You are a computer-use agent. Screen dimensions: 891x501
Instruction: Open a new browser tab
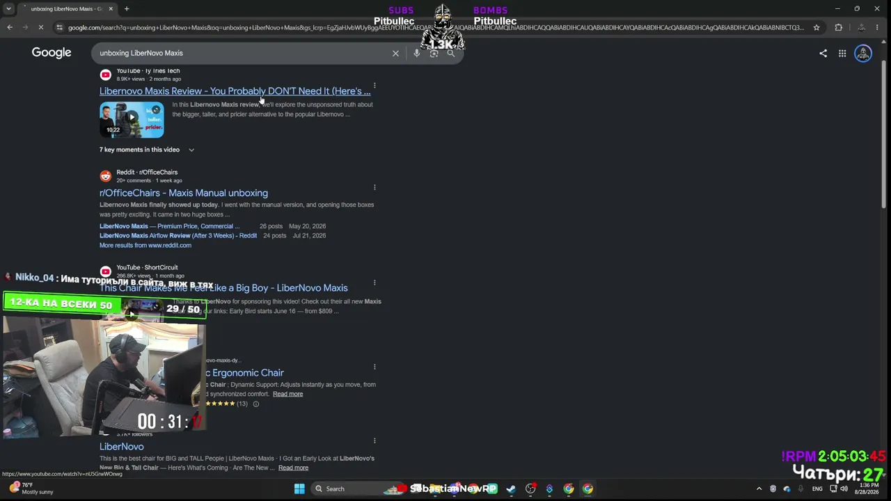[x=127, y=9]
